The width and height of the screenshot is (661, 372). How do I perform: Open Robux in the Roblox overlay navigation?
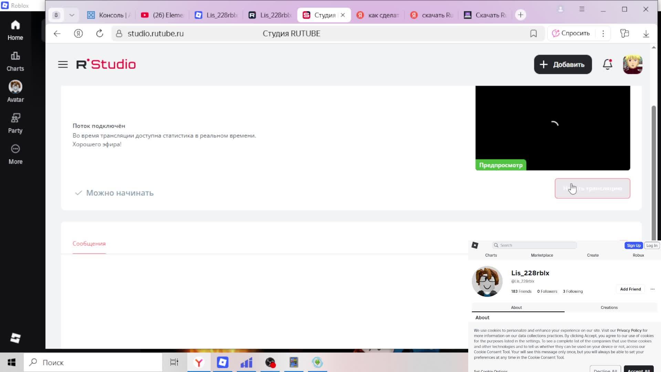click(x=638, y=255)
